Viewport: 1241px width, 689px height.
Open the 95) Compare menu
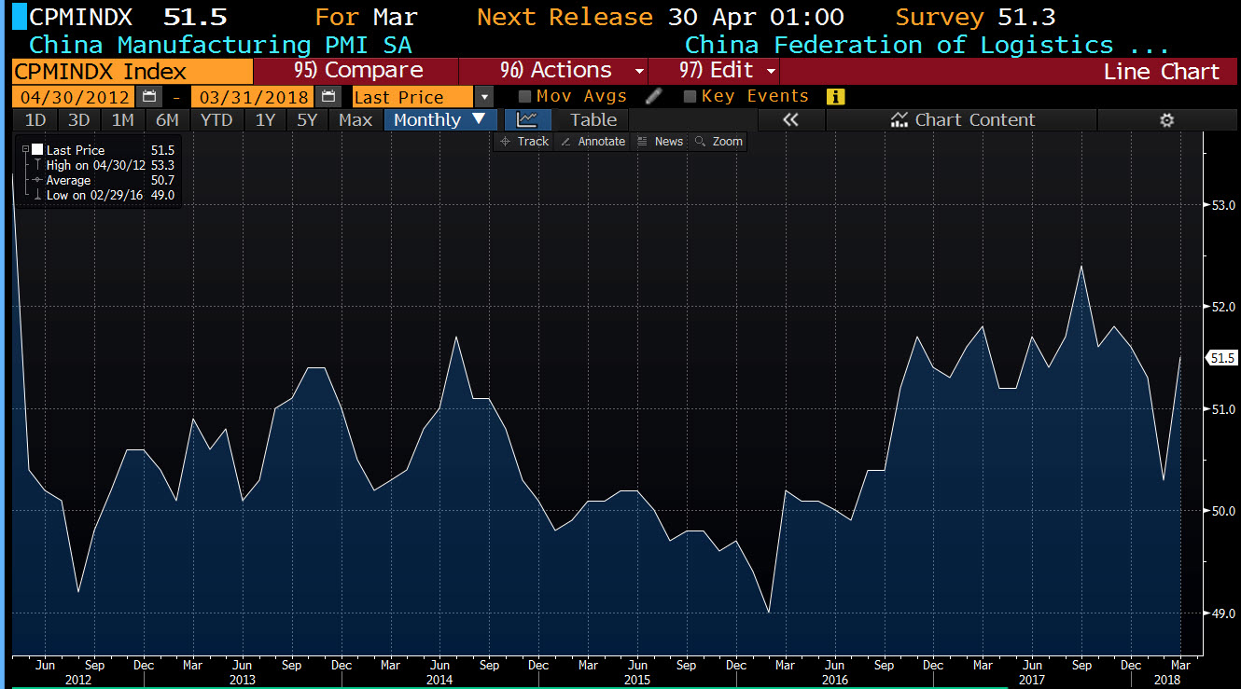point(357,71)
